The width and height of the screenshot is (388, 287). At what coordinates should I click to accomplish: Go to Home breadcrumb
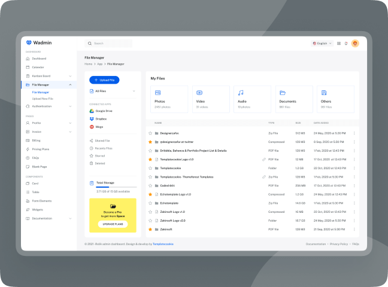click(x=89, y=64)
